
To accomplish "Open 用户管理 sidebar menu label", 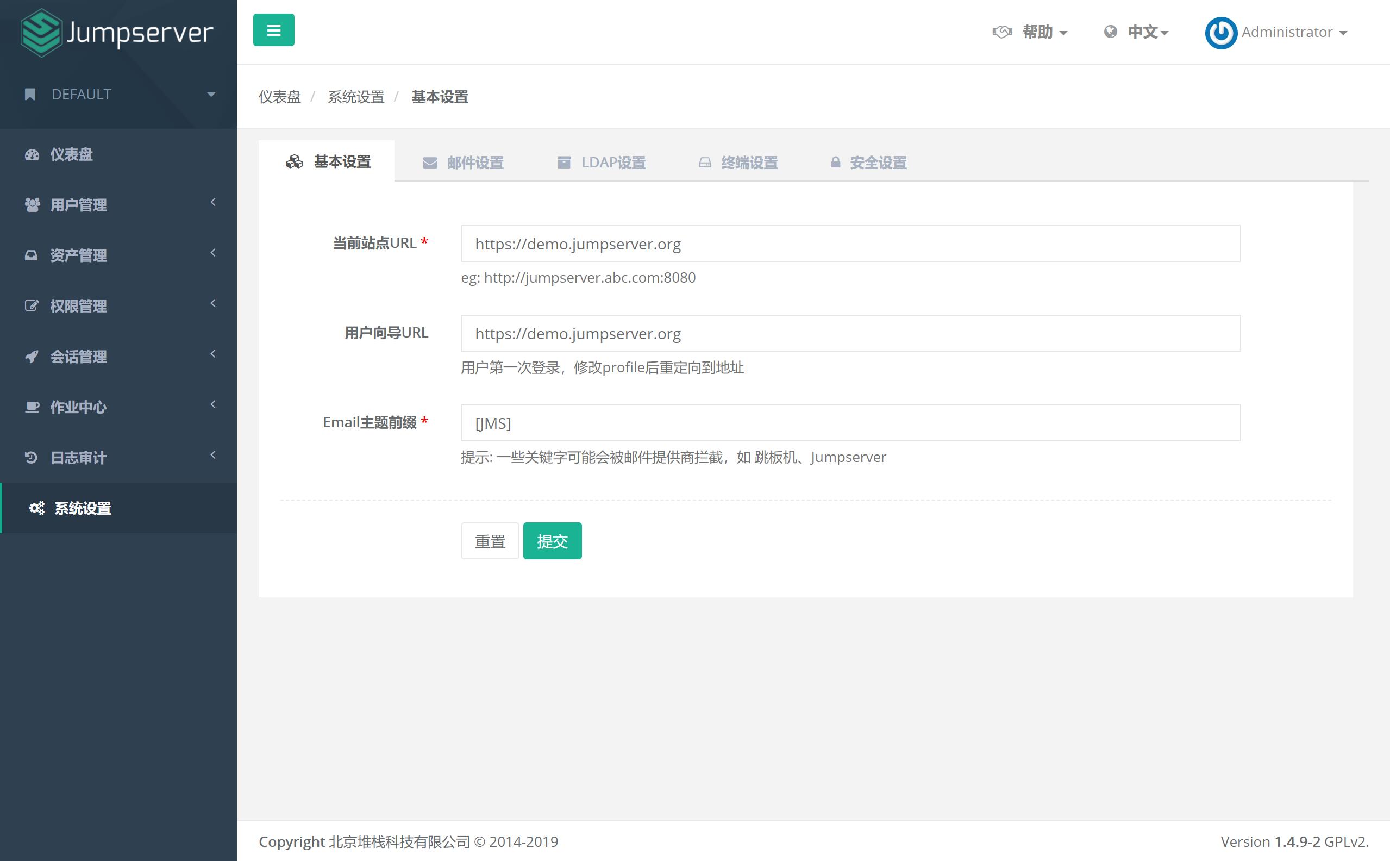I will [79, 205].
